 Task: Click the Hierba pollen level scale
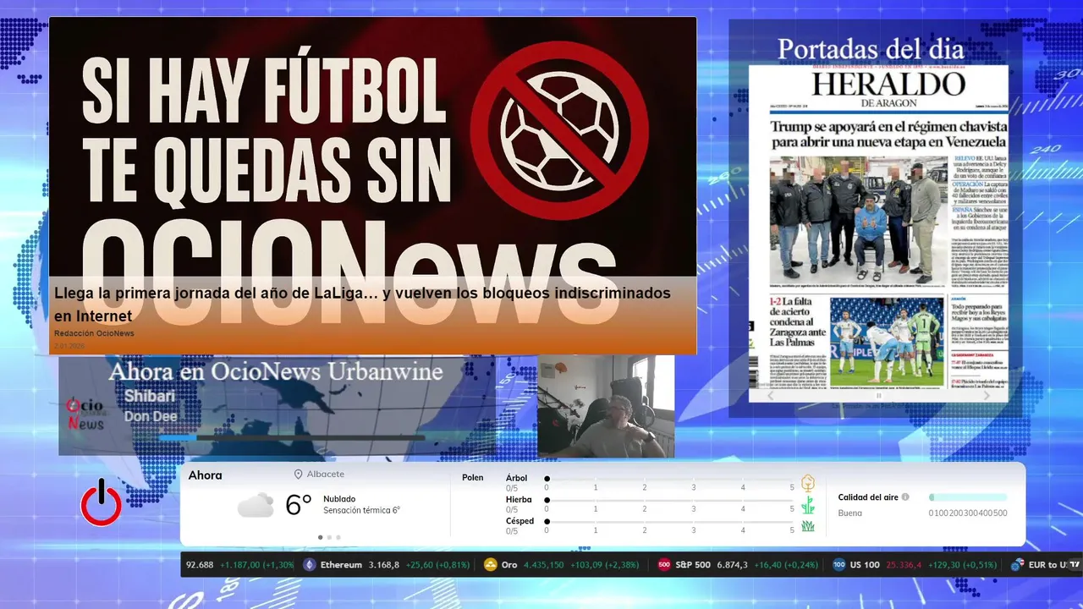(669, 505)
